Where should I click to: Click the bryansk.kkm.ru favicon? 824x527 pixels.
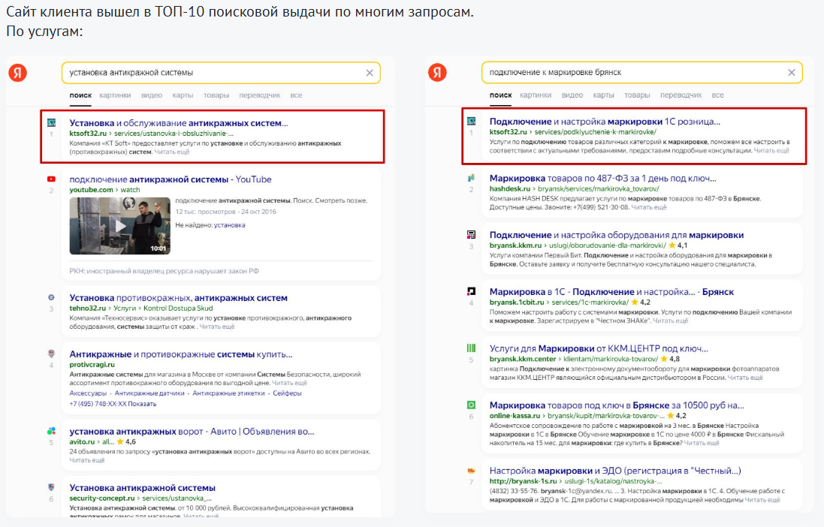pos(472,235)
